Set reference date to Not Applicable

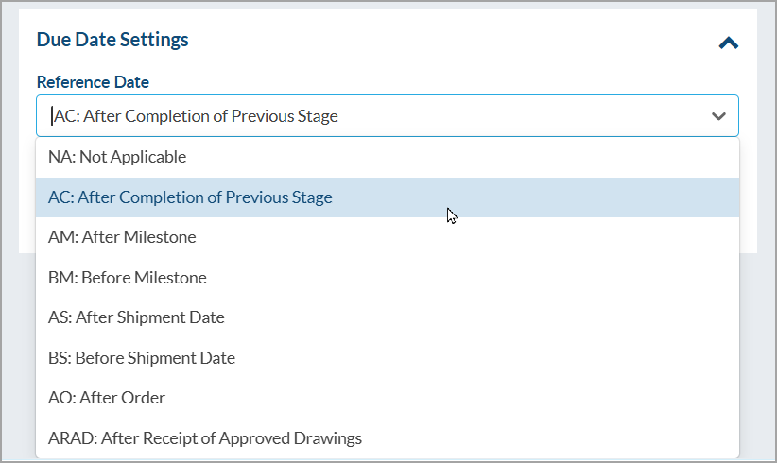tap(117, 157)
